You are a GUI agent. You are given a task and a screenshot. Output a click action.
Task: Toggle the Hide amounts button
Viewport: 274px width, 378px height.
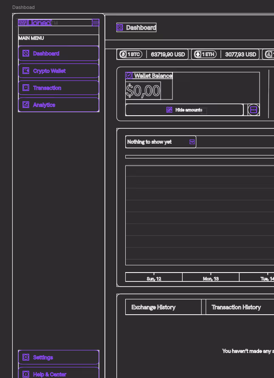(184, 110)
